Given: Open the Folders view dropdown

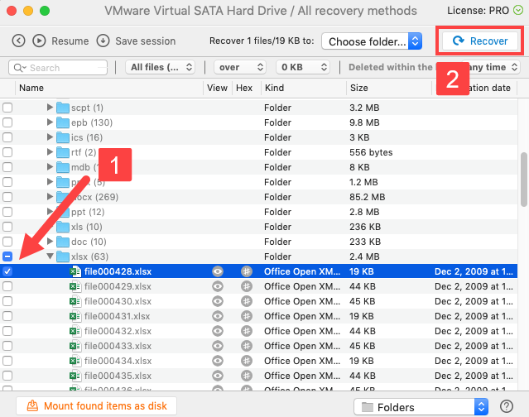Looking at the screenshot, I should click(421, 407).
